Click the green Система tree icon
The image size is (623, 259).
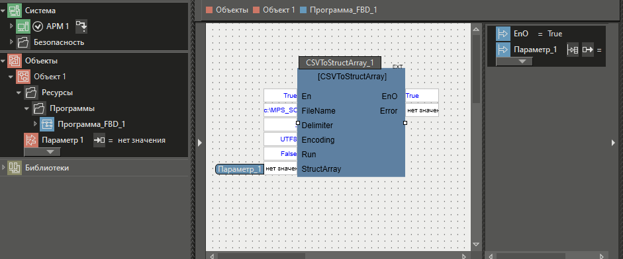tap(15, 11)
